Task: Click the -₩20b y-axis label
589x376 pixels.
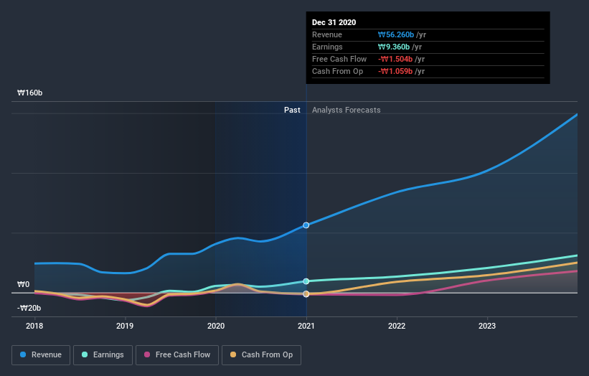Action: point(29,308)
